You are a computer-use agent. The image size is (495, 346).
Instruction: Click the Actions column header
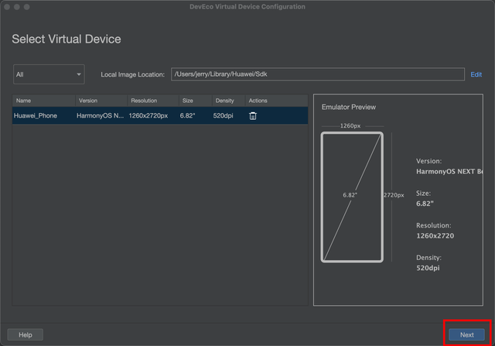coord(277,101)
